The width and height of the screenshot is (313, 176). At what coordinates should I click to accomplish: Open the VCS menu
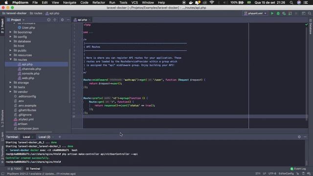(x=134, y=2)
